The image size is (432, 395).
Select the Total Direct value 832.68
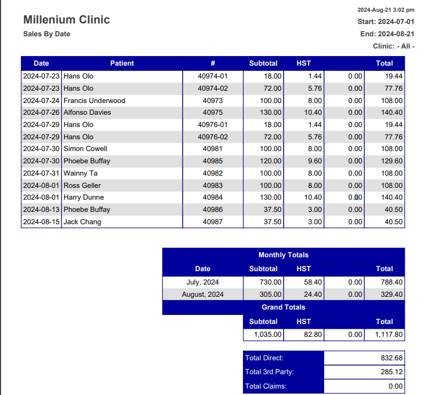click(392, 358)
